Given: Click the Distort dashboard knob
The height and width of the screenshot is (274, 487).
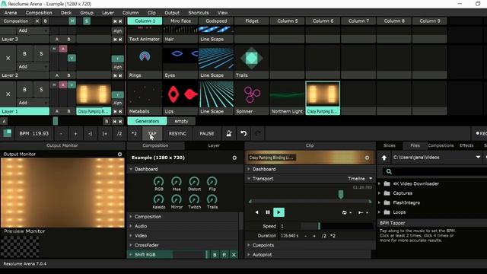Looking at the screenshot, I should pos(195,181).
